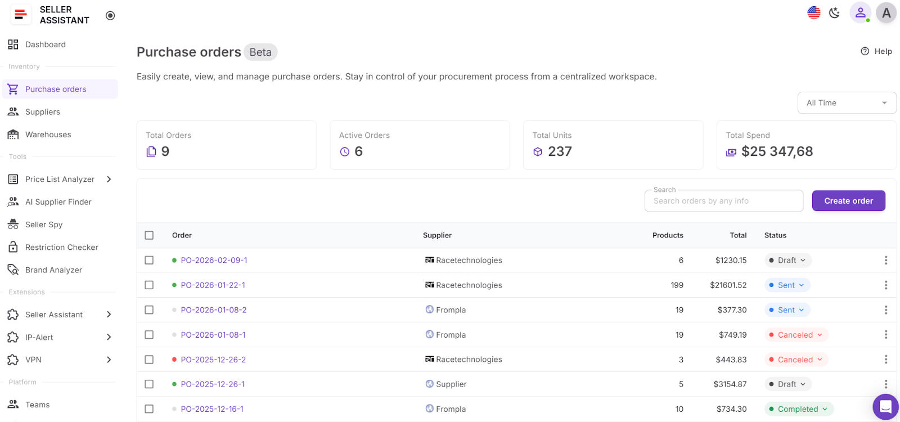Click the Seller Assistant logo
The image size is (900, 422).
21,15
